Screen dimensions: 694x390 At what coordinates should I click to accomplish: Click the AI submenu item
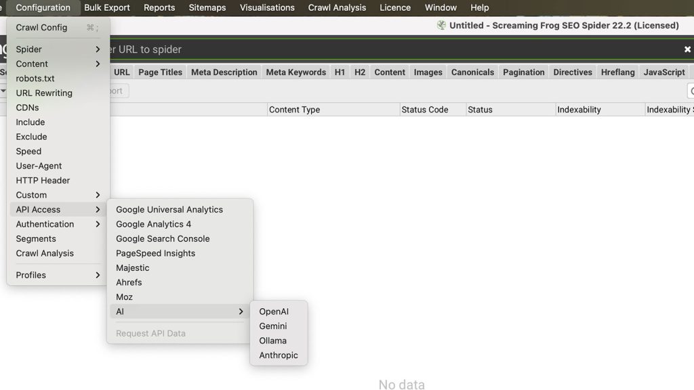[x=180, y=311]
